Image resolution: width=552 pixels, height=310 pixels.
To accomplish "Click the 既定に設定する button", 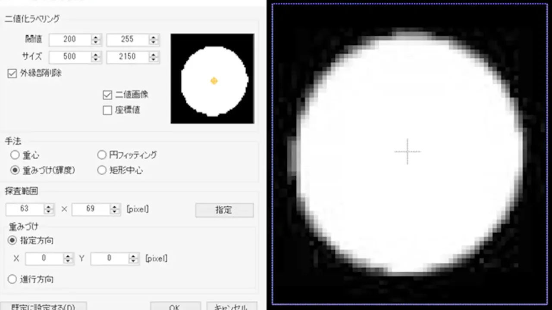I will coord(44,307).
